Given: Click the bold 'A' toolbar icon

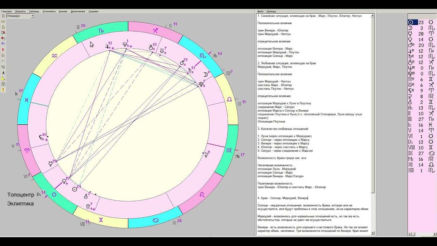Looking at the screenshot, I should (3, 73).
